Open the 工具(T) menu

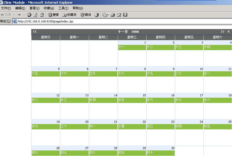pyautogui.click(x=63, y=8)
